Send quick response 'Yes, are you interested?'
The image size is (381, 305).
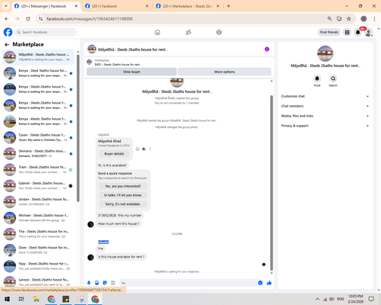123,186
